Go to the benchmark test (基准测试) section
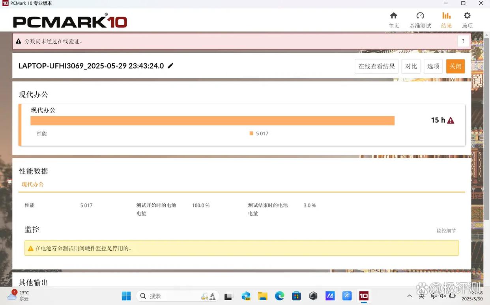The height and width of the screenshot is (305, 490). click(420, 20)
